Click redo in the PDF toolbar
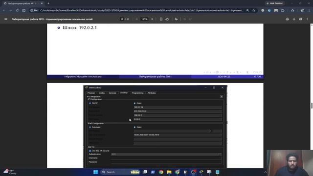Viewport: 313px width, 176px height. tap(190, 19)
